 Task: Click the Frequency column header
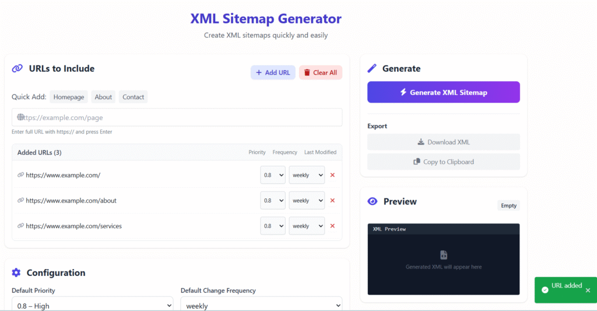pyautogui.click(x=285, y=152)
